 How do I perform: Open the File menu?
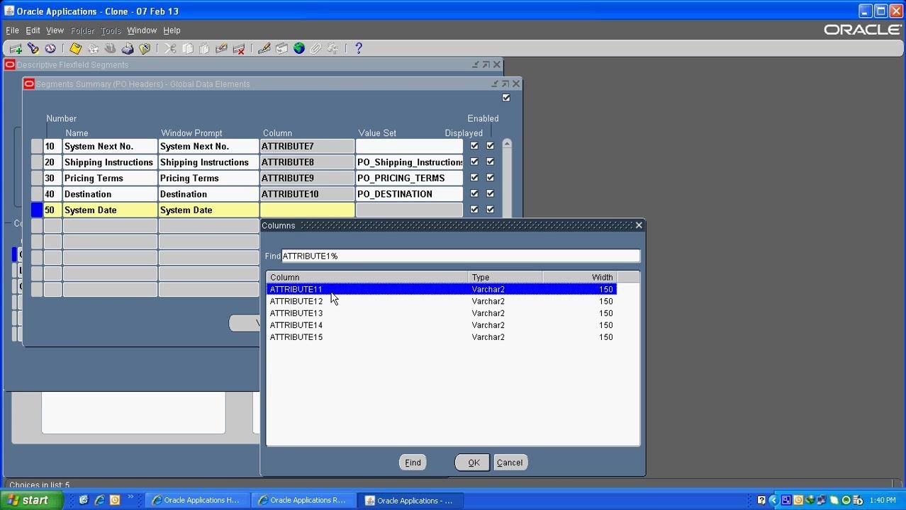(x=13, y=30)
